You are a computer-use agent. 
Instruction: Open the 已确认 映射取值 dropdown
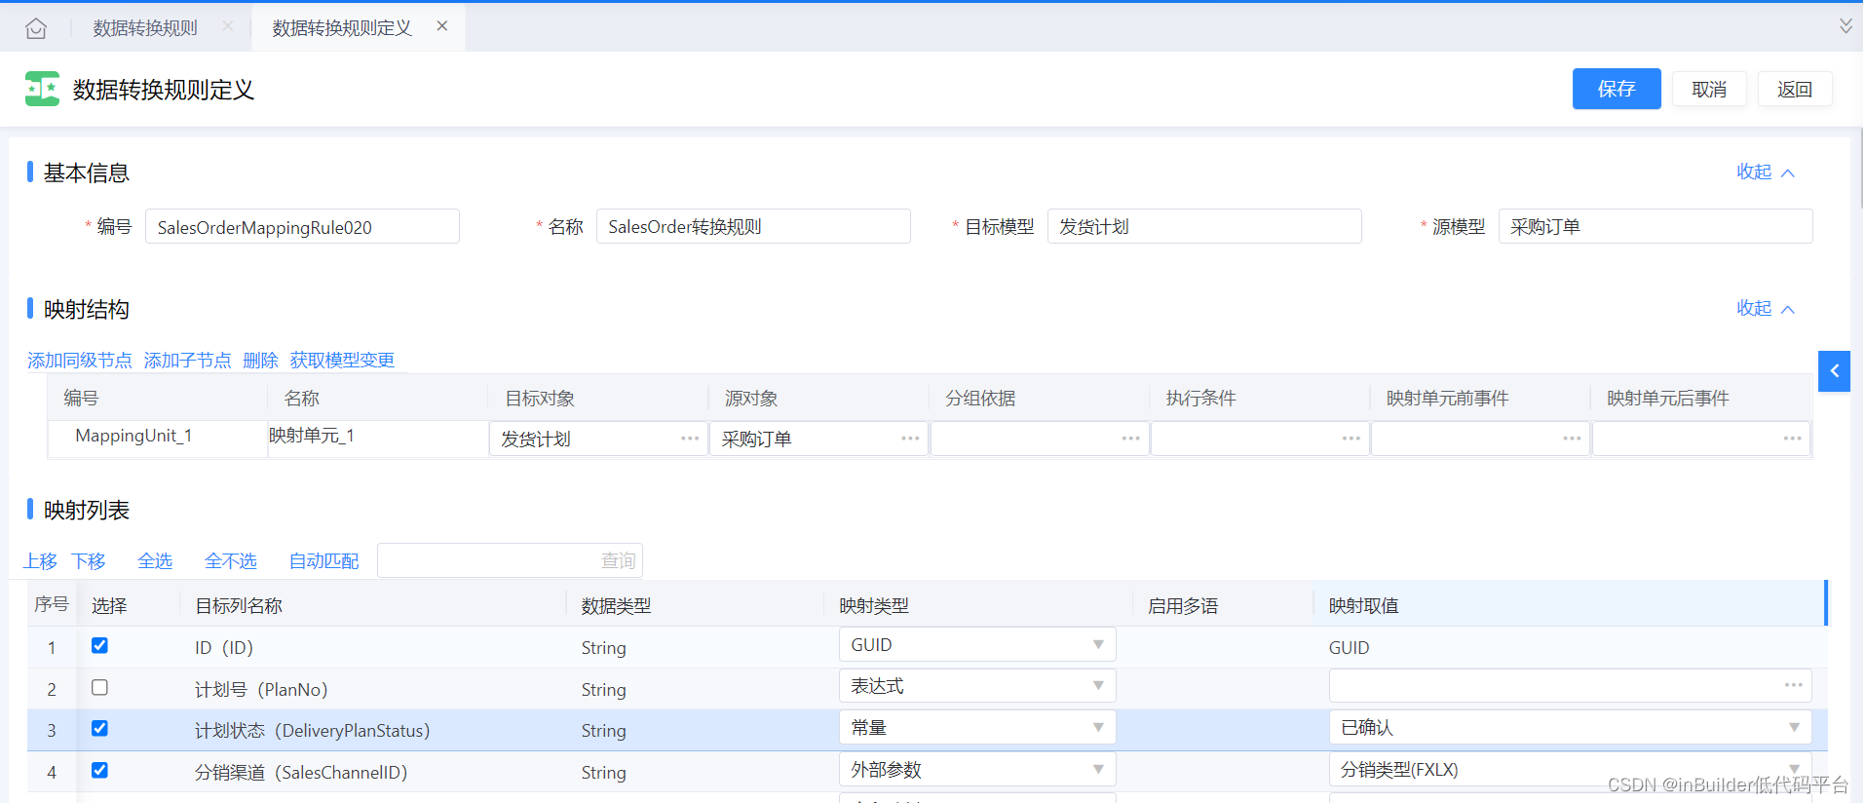point(1570,727)
